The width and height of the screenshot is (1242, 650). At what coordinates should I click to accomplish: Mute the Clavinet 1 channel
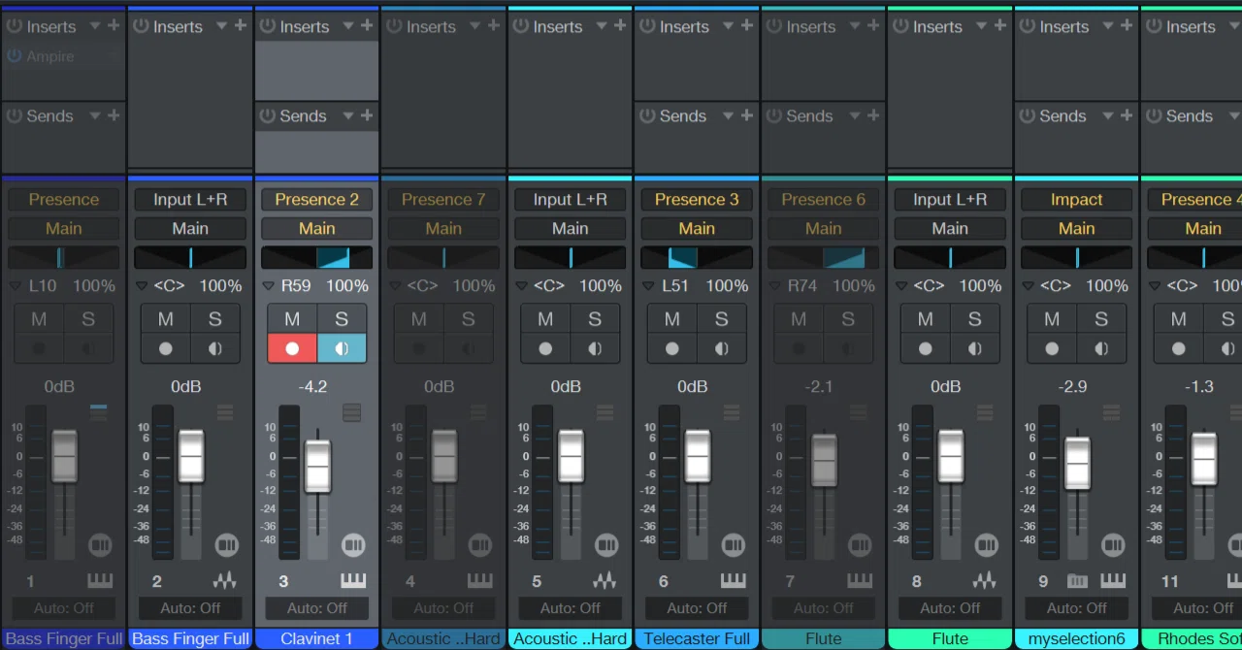point(292,319)
